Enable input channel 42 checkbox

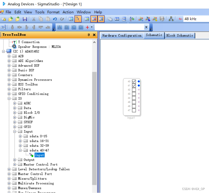point(134,90)
